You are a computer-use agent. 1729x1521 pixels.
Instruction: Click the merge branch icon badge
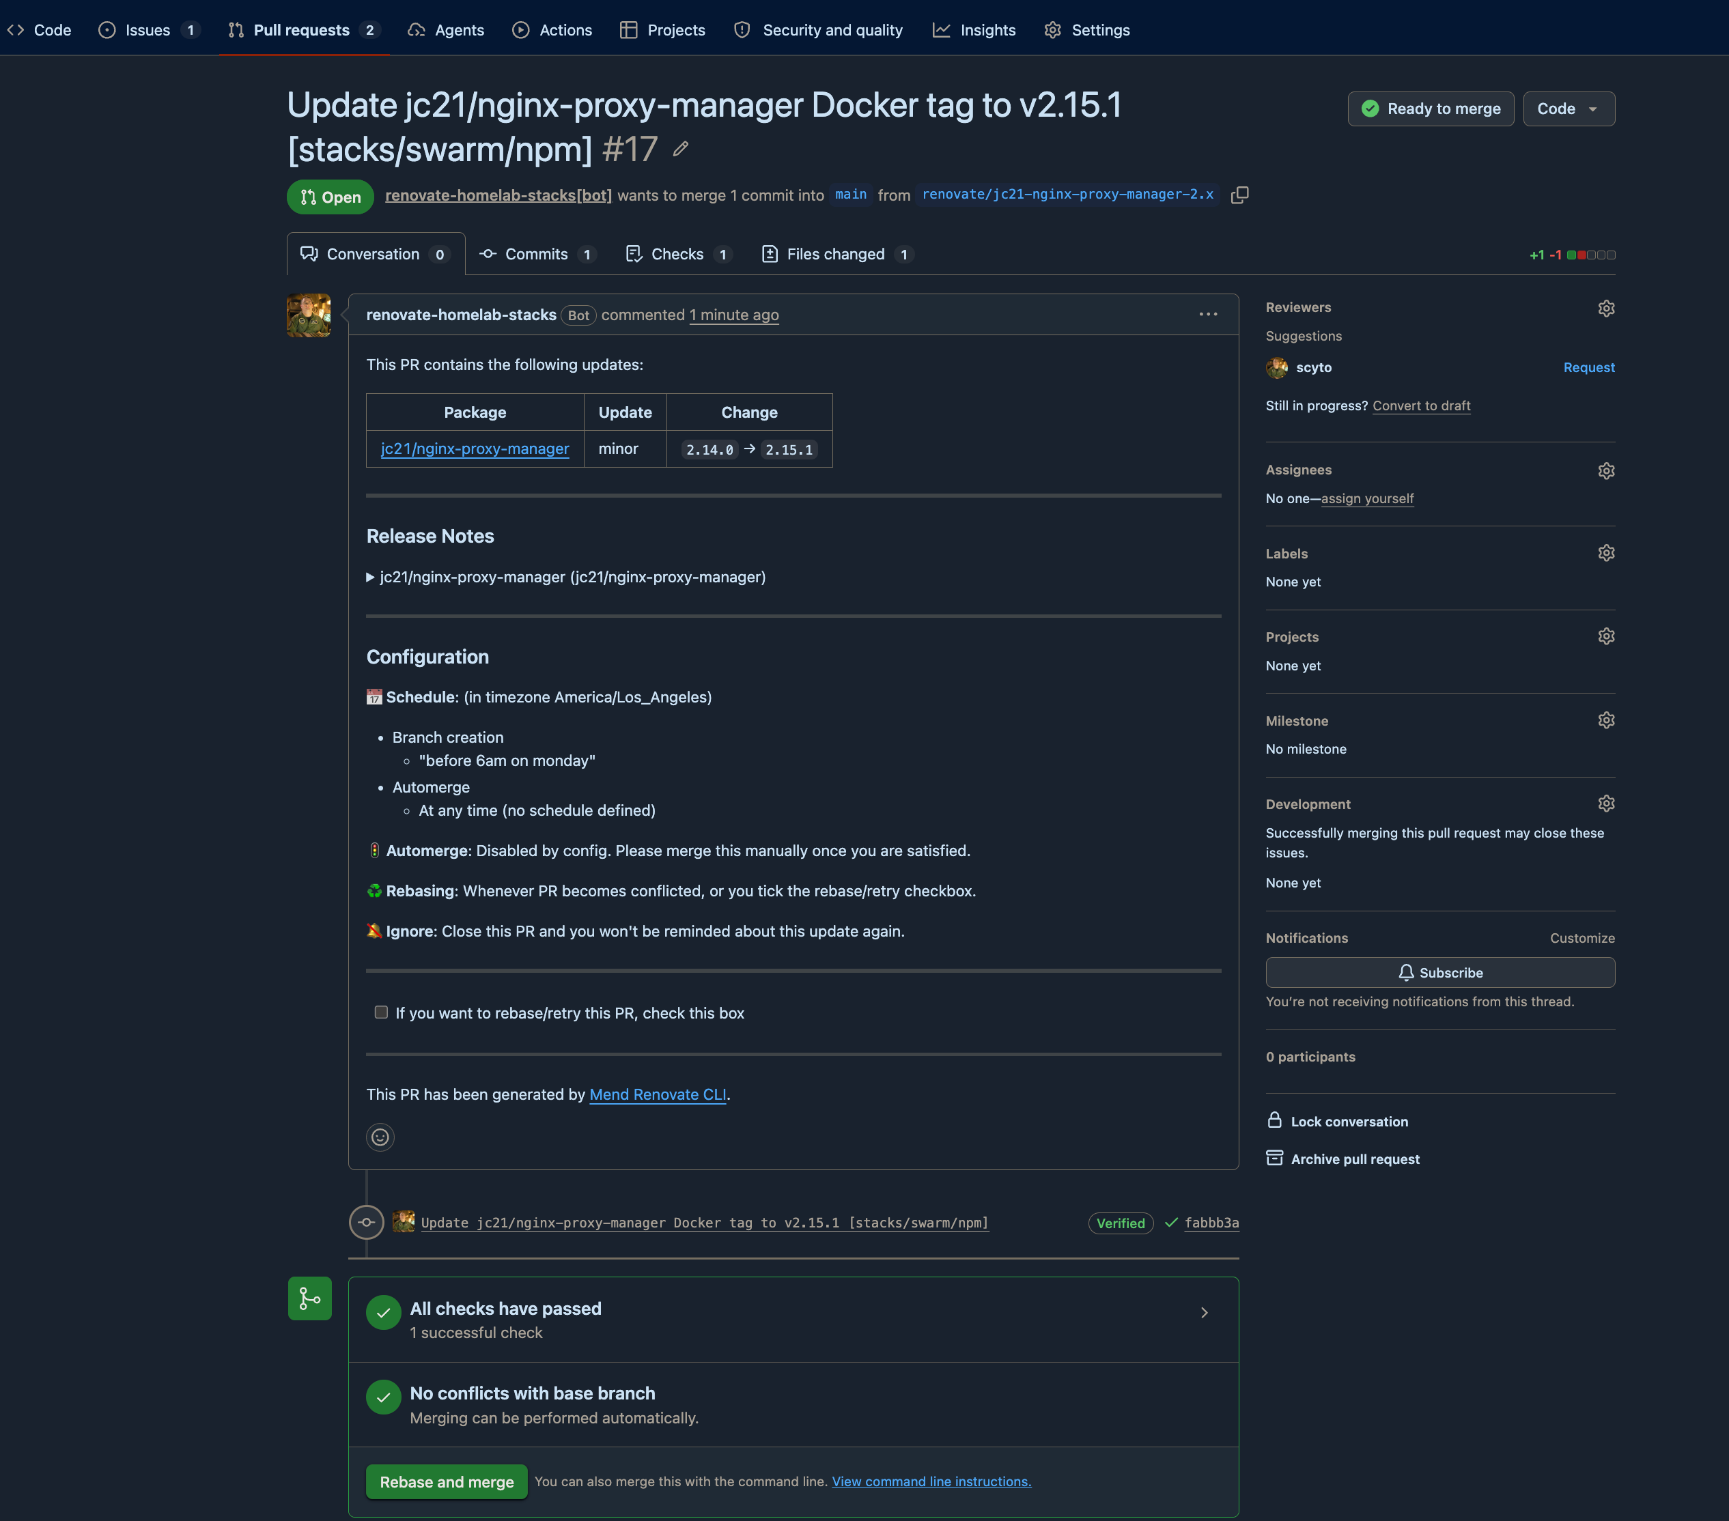coord(309,1298)
